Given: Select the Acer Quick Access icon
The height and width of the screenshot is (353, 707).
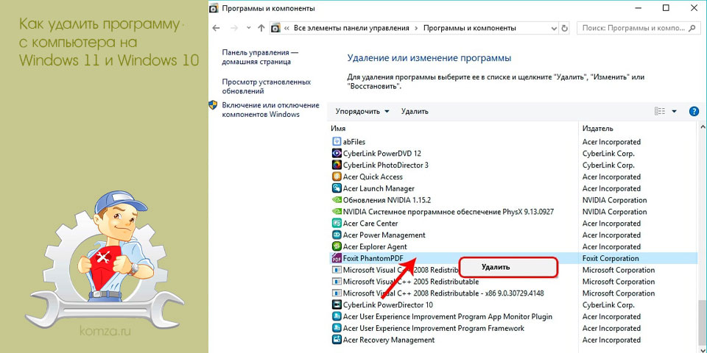Looking at the screenshot, I should (x=337, y=176).
